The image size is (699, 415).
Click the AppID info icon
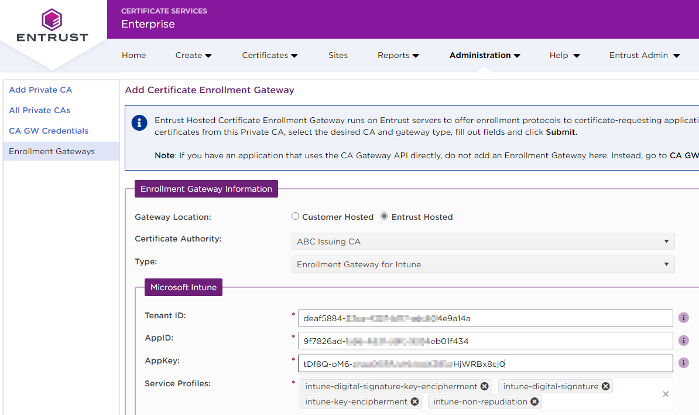[683, 341]
